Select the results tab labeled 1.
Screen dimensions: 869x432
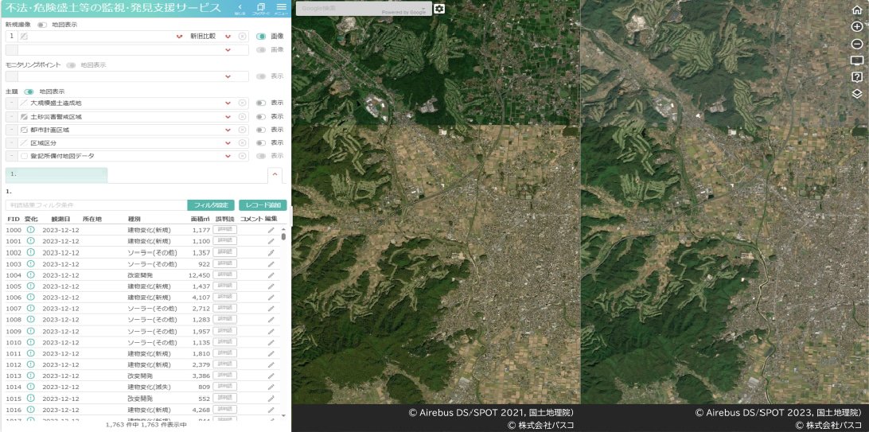point(56,175)
